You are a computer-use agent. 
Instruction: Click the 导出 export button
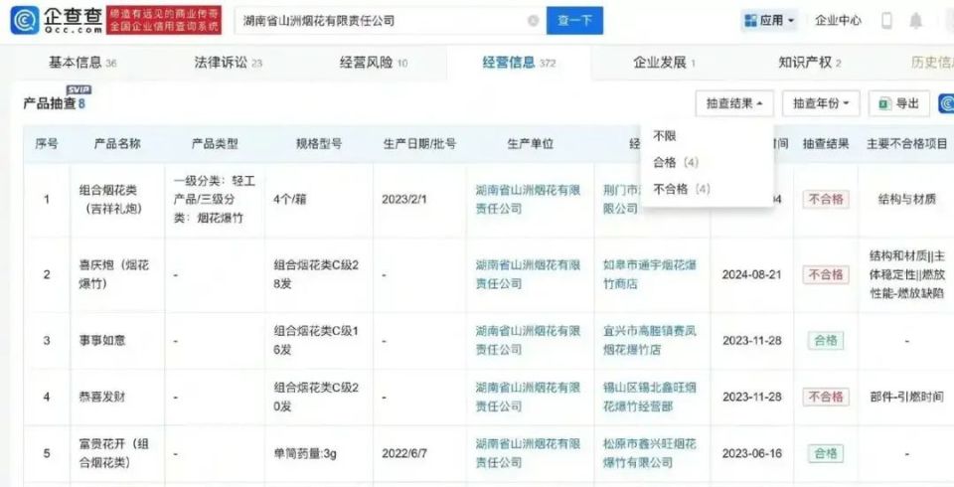coord(898,104)
